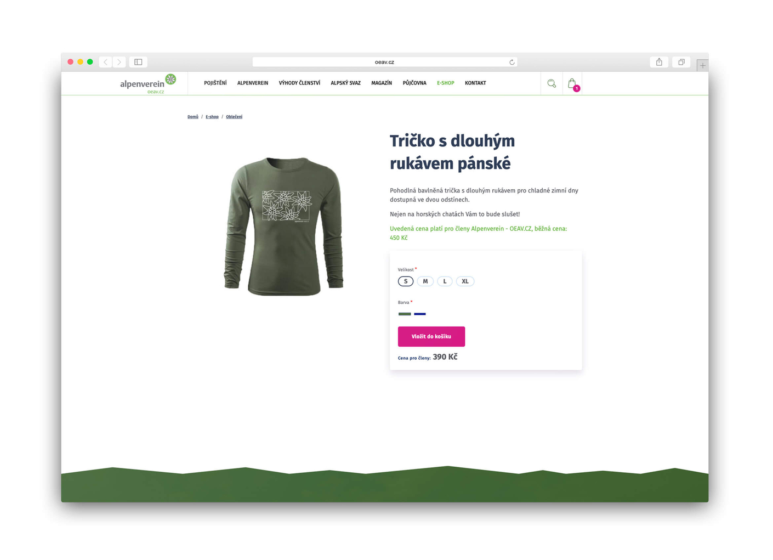The width and height of the screenshot is (773, 560).
Task: Pick the blue color swatch
Action: [x=420, y=314]
